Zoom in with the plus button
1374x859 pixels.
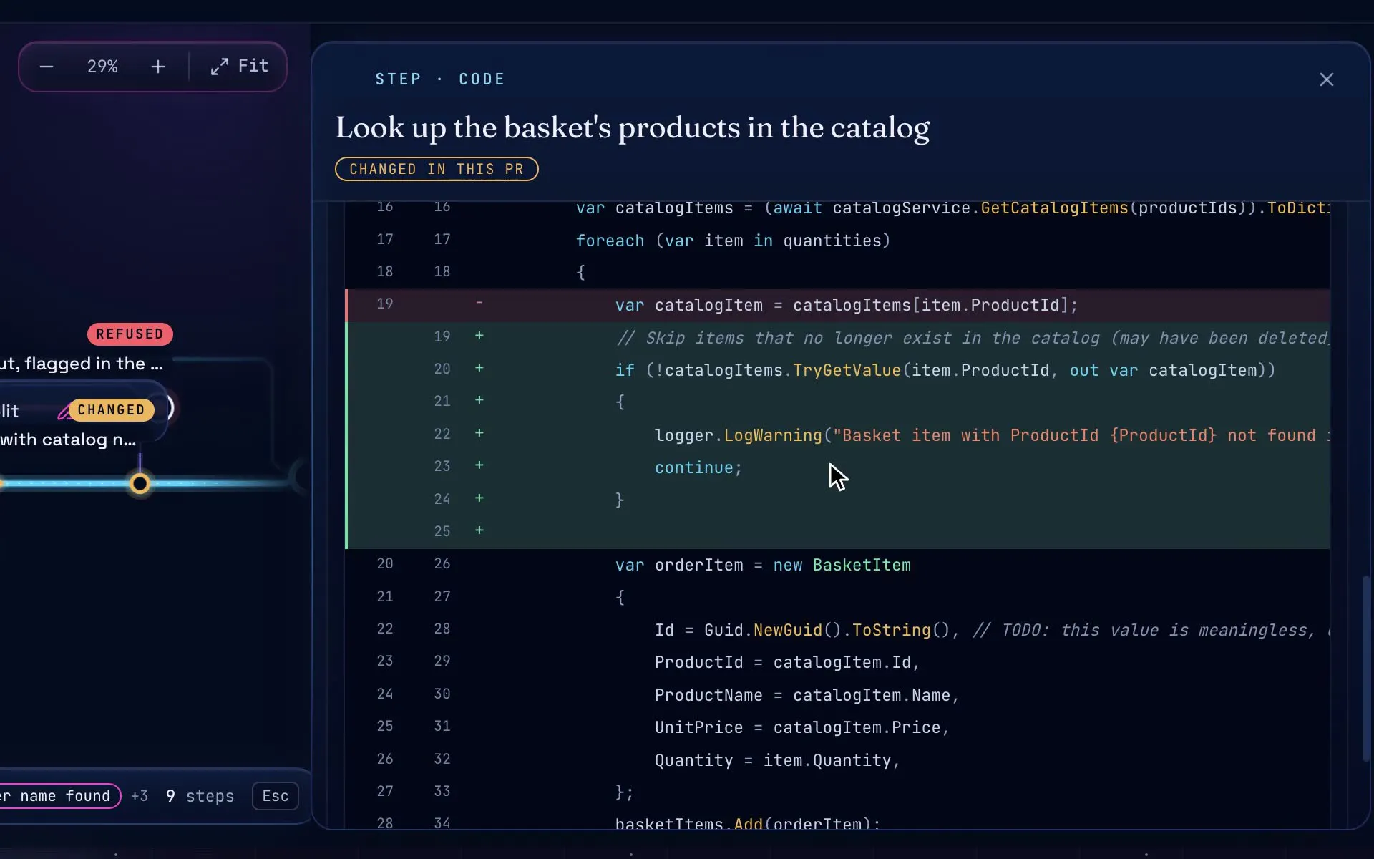pos(158,67)
